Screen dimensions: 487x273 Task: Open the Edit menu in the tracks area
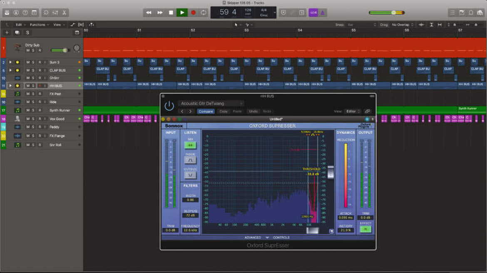(x=20, y=25)
